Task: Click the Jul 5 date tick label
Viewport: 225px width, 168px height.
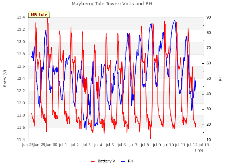Action: tap(110, 145)
